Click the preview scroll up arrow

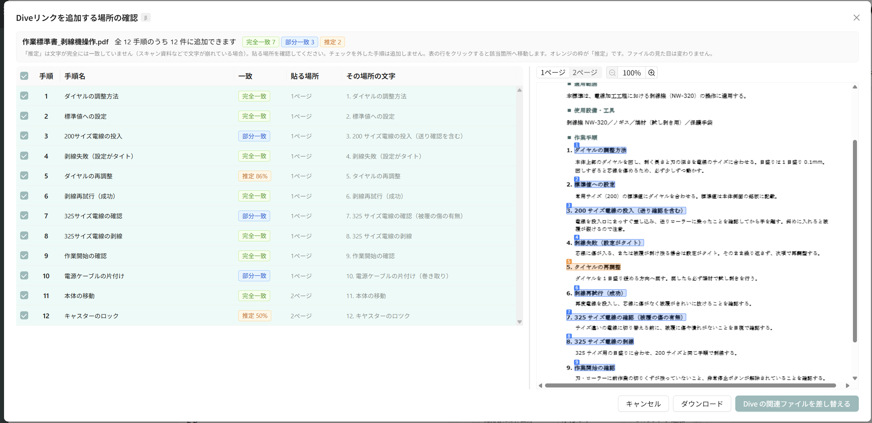click(855, 87)
